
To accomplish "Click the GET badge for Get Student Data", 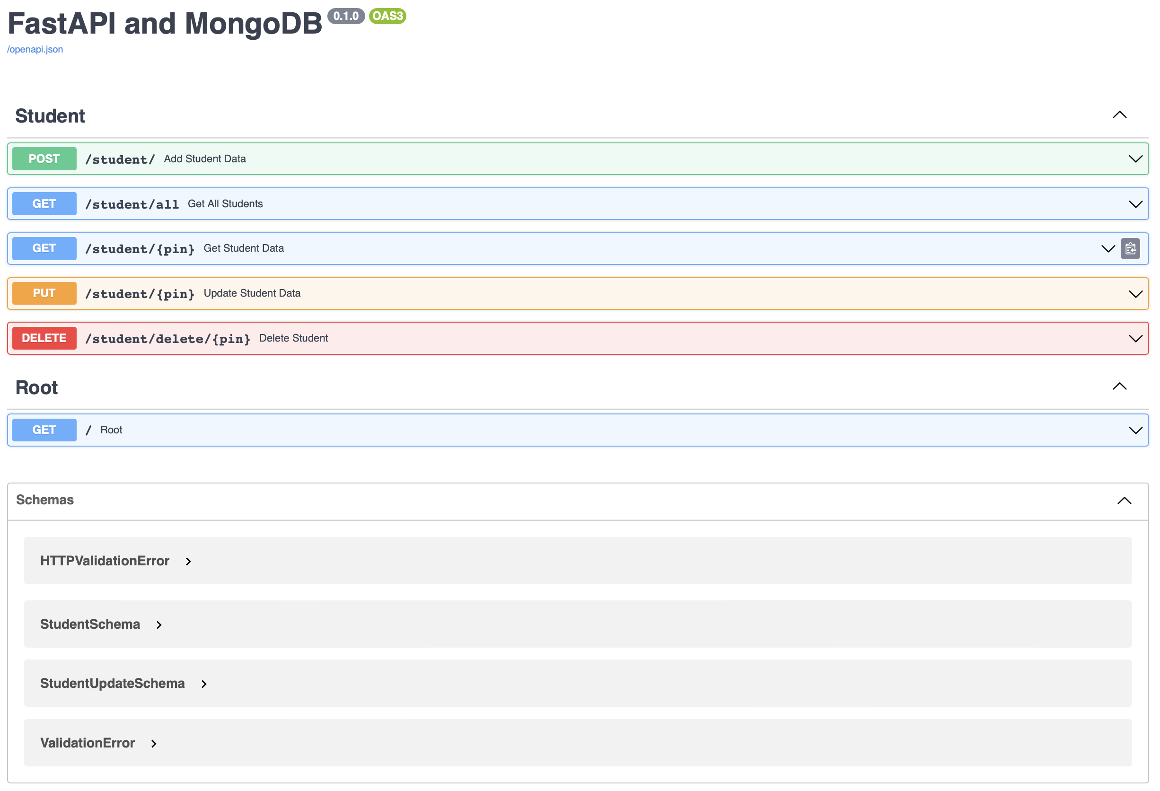I will tap(44, 248).
